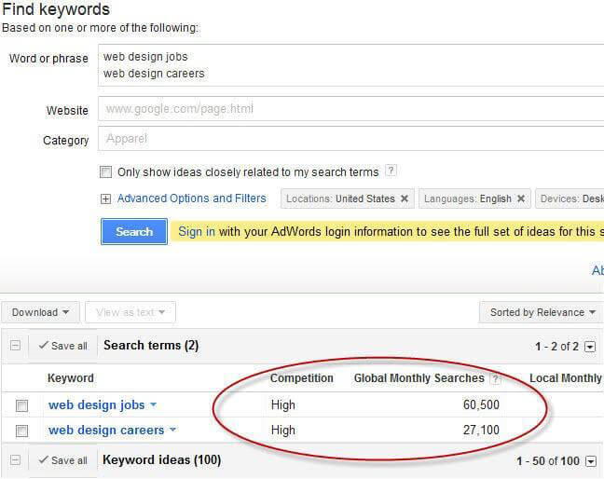The image size is (604, 479).
Task: Check the web design careers row
Action: 22,431
